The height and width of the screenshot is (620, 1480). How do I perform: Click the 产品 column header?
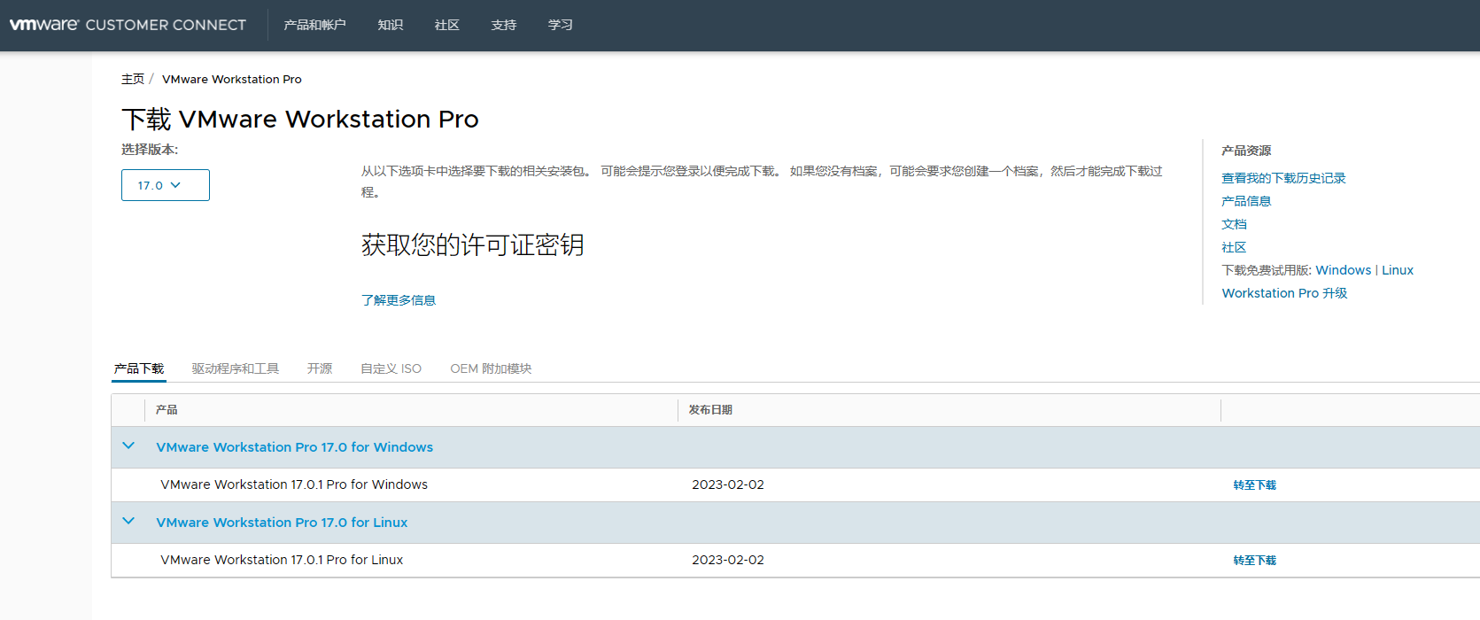click(x=167, y=409)
